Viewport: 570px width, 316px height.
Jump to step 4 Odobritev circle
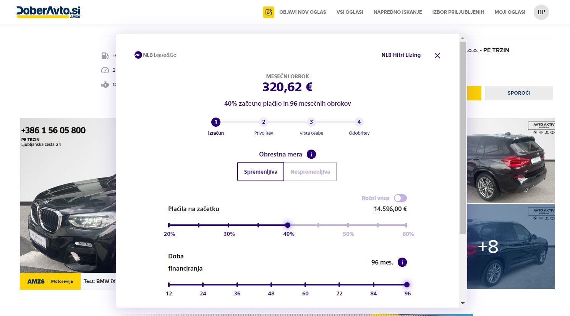coord(359,122)
